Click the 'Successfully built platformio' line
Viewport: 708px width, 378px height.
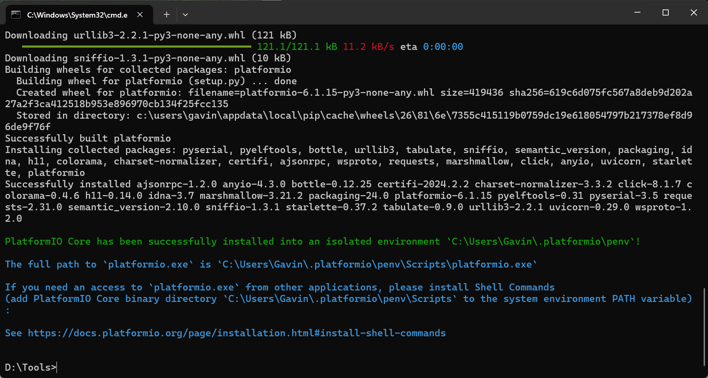click(88, 138)
